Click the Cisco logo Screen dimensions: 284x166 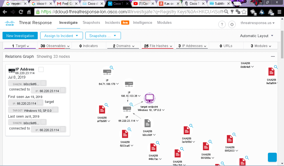pyautogui.click(x=10, y=23)
